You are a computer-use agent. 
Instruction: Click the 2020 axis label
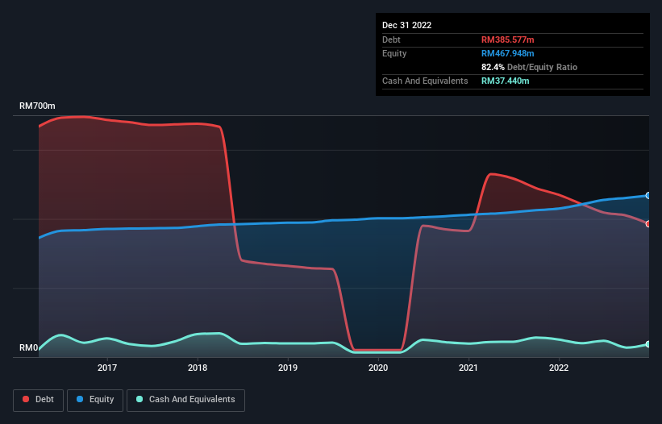378,368
